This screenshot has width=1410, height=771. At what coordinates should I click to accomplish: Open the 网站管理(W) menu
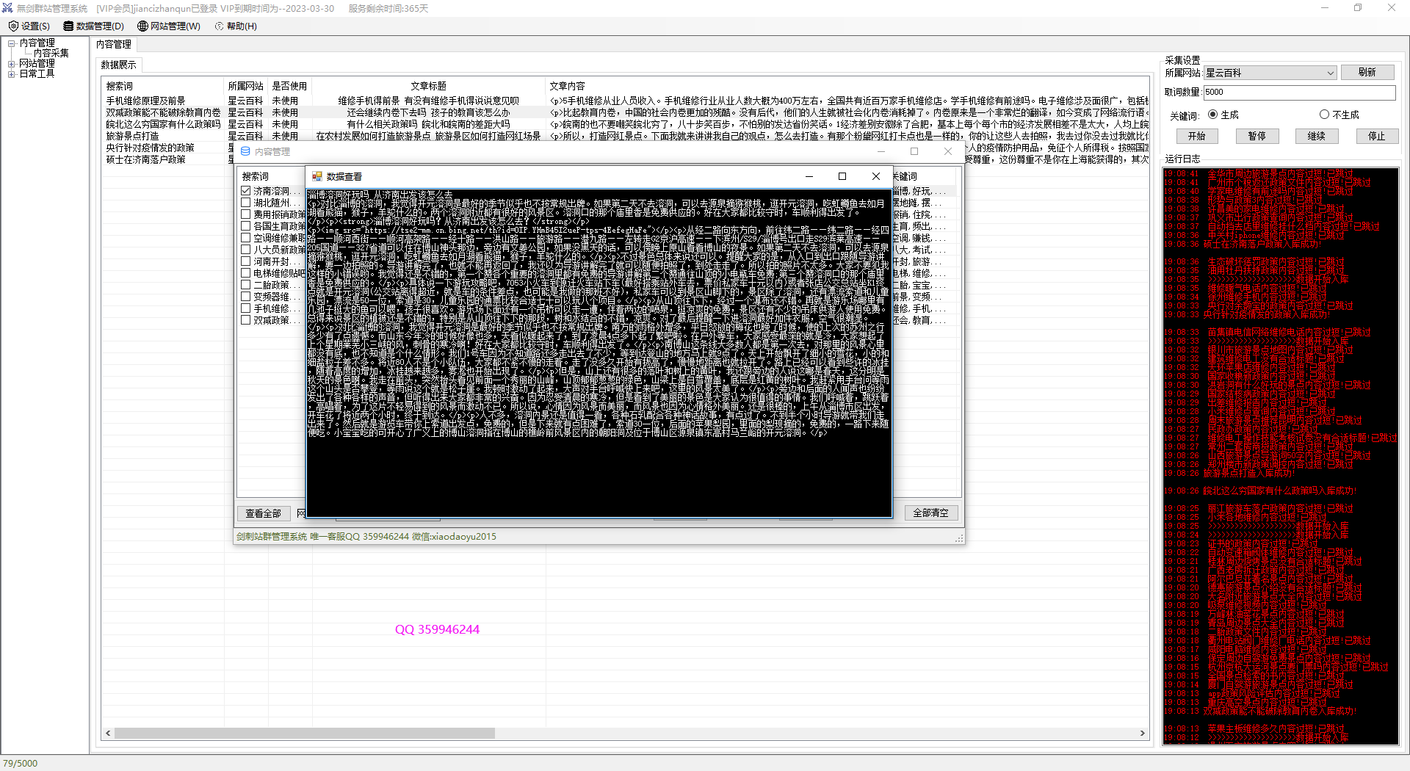[169, 26]
